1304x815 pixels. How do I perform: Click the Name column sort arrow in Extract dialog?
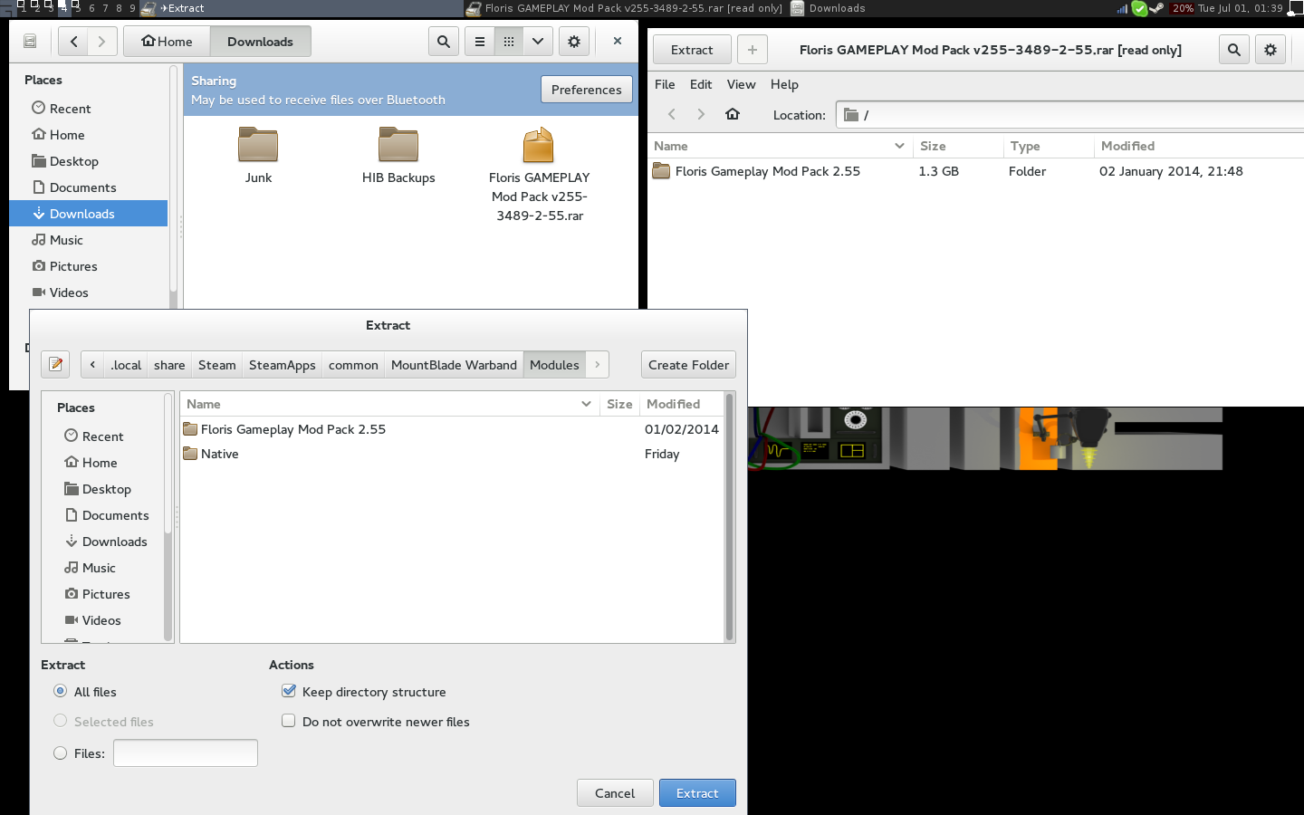click(586, 404)
